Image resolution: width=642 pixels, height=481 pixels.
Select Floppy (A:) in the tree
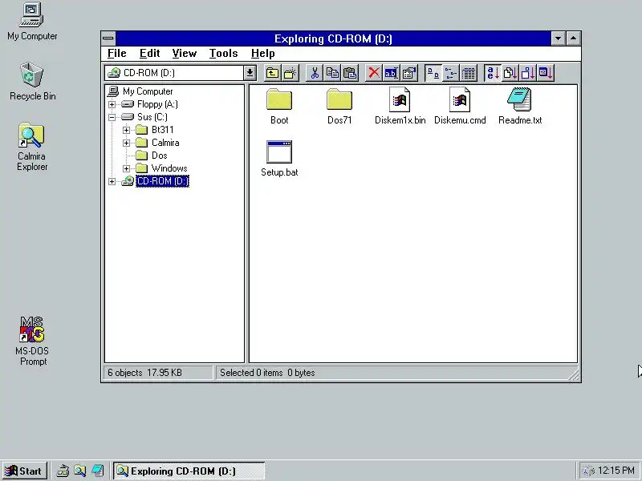(157, 104)
